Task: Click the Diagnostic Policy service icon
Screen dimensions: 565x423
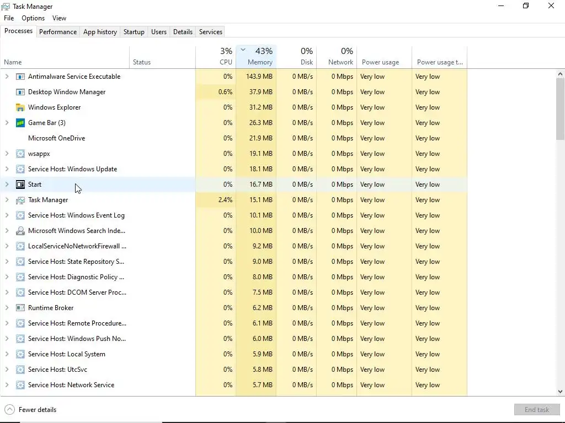Action: [x=20, y=278]
